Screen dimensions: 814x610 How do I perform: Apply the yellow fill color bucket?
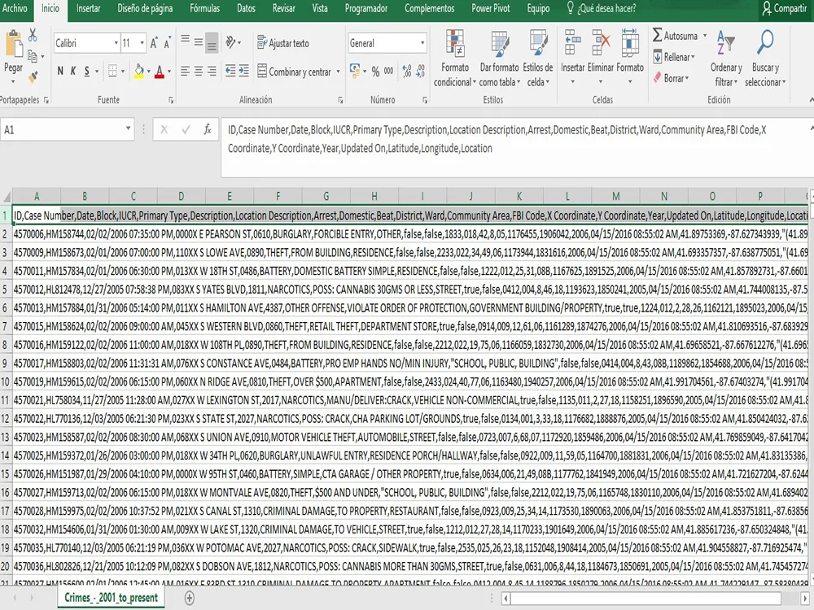click(x=138, y=71)
